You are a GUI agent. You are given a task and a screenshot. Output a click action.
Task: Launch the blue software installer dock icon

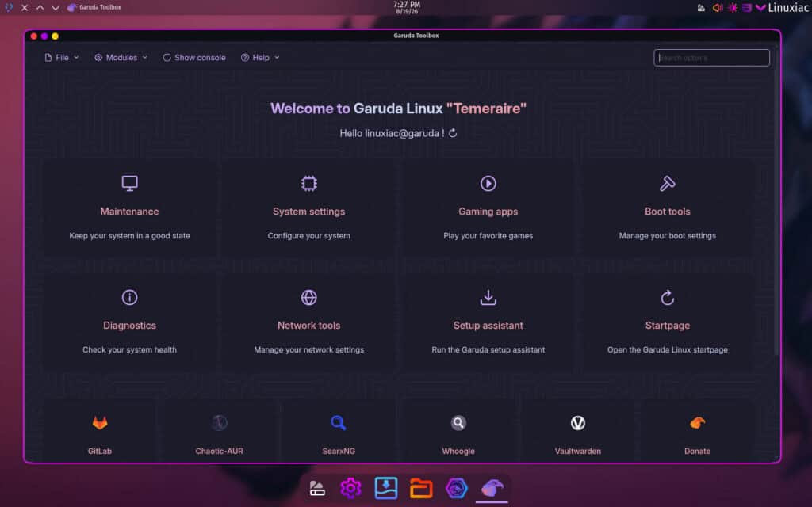386,488
